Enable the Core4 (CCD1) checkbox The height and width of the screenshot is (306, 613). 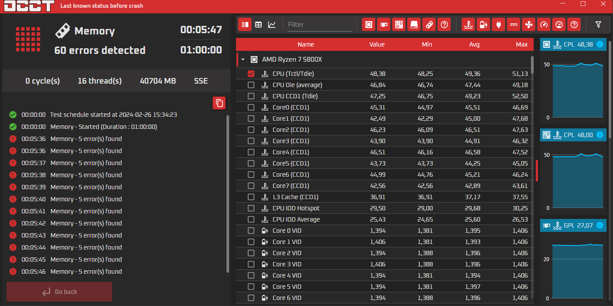[251, 152]
